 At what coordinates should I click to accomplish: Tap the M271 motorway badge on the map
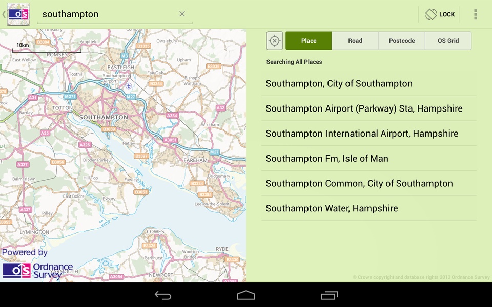[70, 97]
